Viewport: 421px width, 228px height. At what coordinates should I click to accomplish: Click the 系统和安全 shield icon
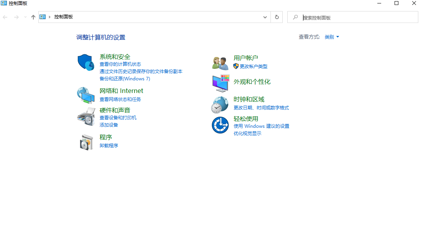click(86, 62)
